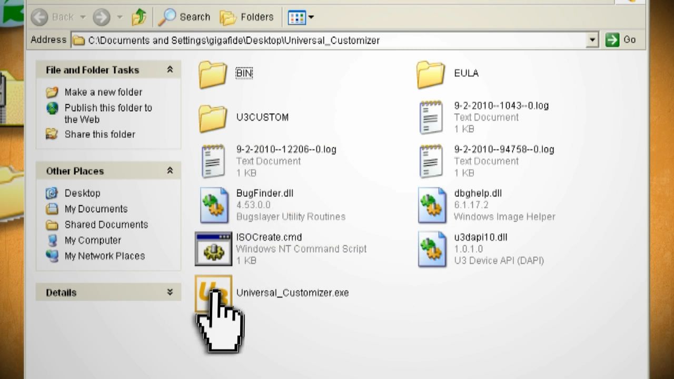Viewport: 674px width, 379px height.
Task: Click the Back navigation arrow
Action: click(x=39, y=17)
